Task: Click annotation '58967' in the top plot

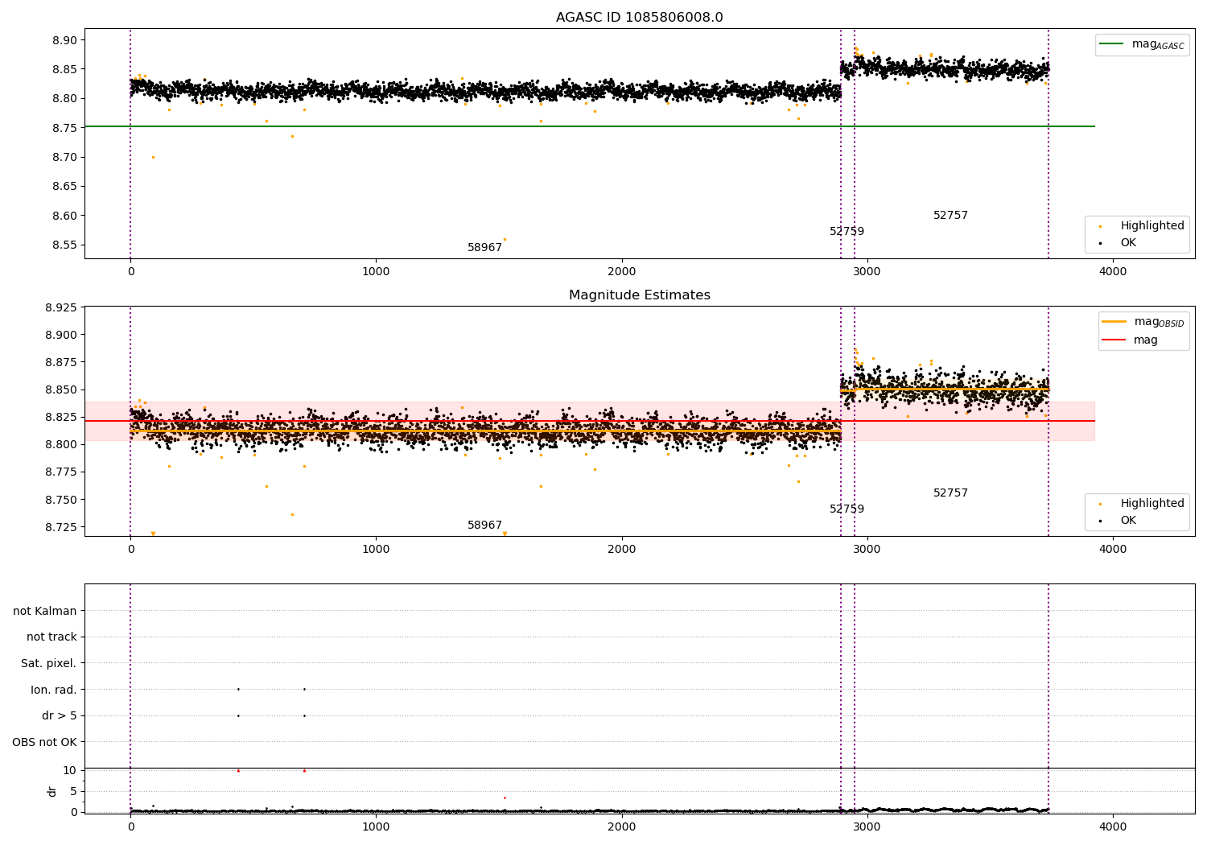Action: (484, 248)
